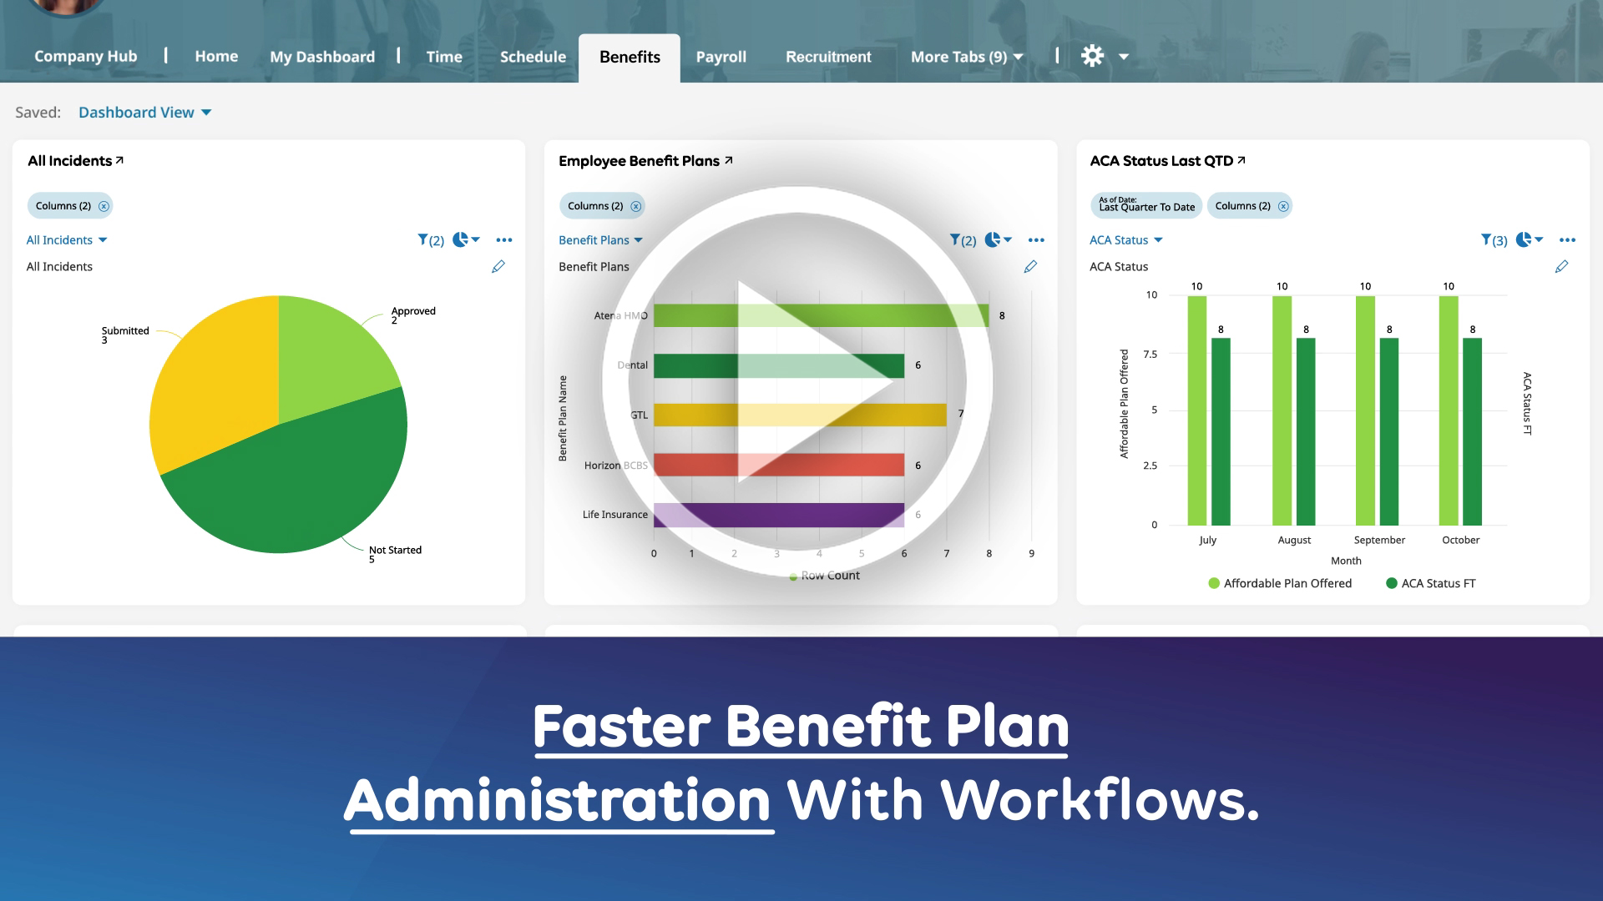Screen dimensions: 1603x901
Task: Expand the Dashboard View saved filter
Action: coord(144,113)
